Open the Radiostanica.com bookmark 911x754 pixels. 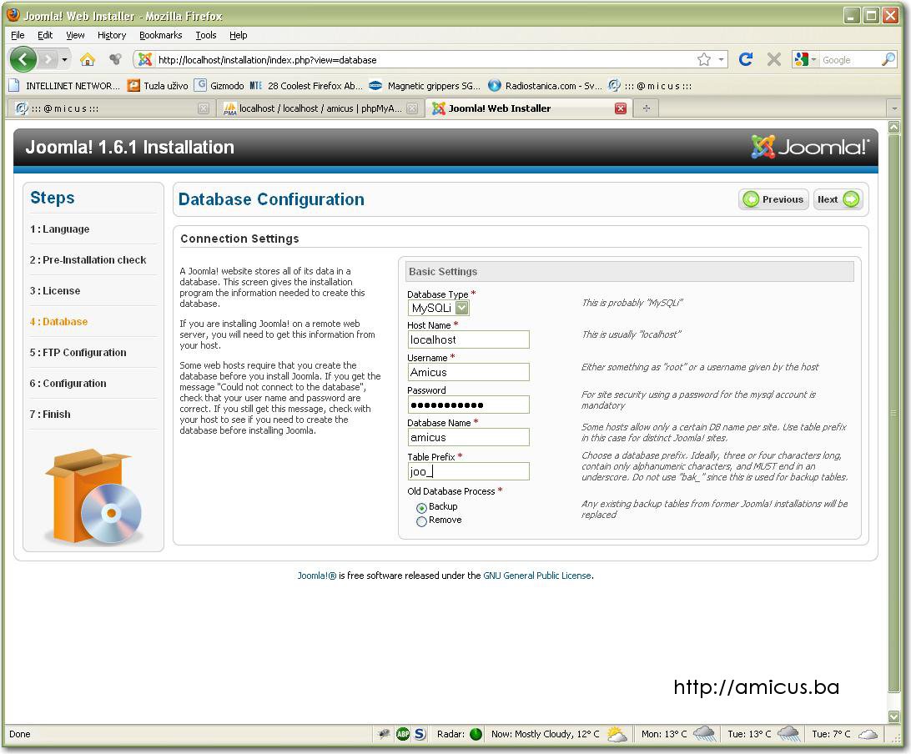tap(545, 85)
